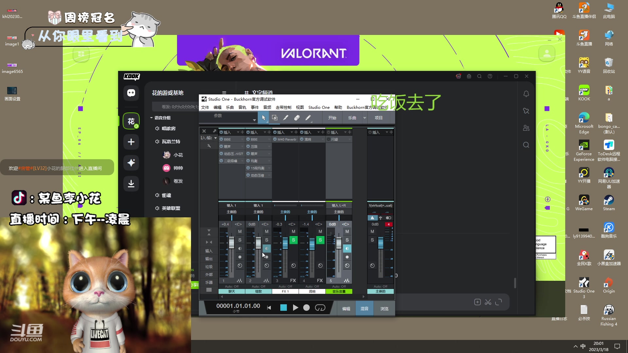Open mixer settings wrench icon
This screenshot has height=353, width=628.
pyautogui.click(x=209, y=146)
